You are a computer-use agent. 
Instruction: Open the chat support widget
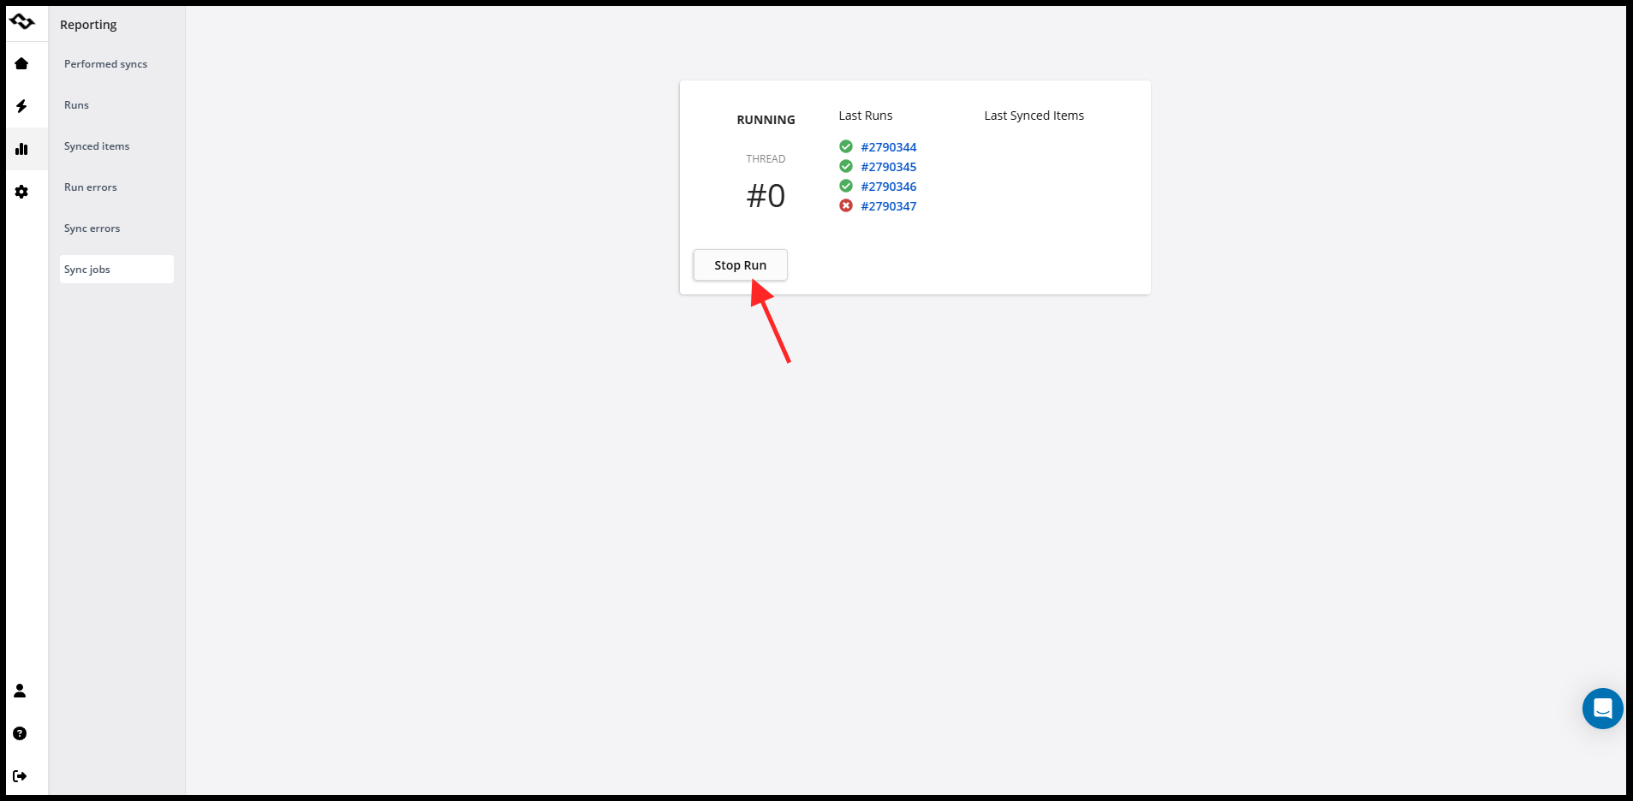click(x=1602, y=709)
